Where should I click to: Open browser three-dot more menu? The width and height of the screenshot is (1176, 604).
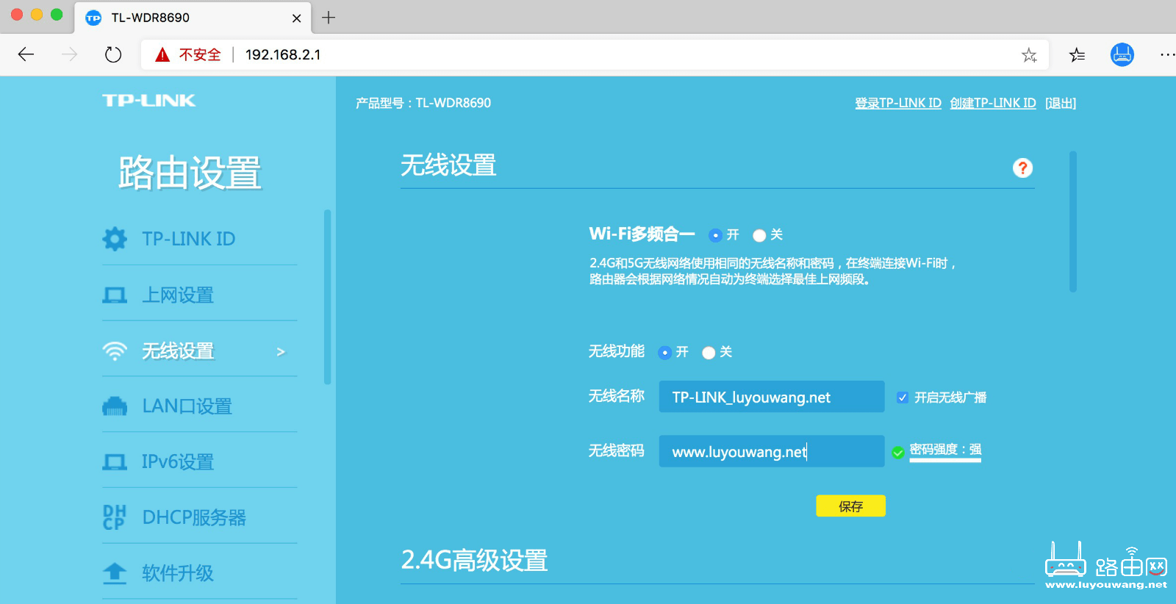pos(1166,55)
